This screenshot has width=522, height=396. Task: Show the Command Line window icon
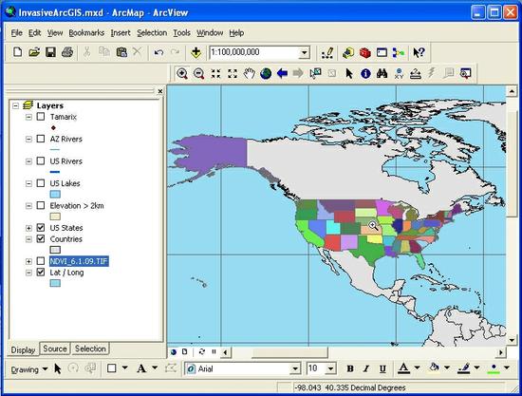coord(382,52)
